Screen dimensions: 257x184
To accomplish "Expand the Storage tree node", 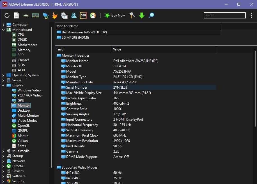I will [x=3, y=156].
